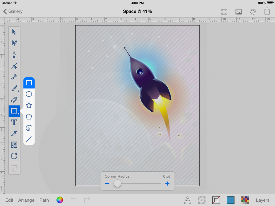275x206 pixels.
Task: Choose Polygon in the shape flyout
Action: [x=29, y=117]
